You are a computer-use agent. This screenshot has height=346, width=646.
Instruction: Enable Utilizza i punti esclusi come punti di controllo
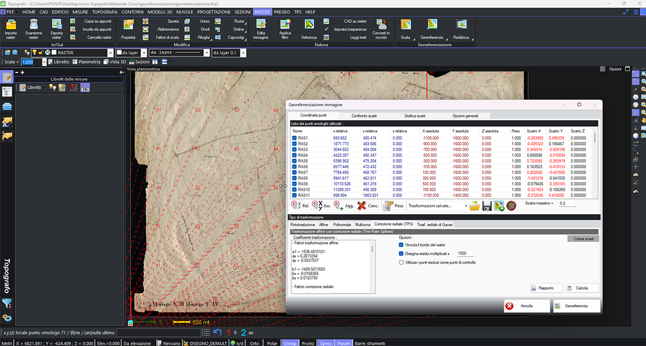[402, 264]
